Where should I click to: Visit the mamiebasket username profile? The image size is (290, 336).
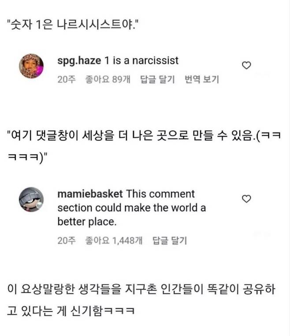pos(90,194)
